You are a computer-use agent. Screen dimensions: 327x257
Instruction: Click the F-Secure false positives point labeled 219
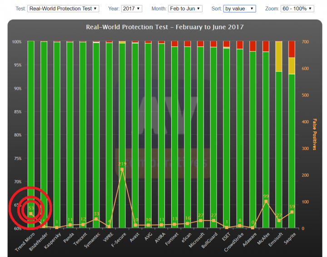coord(122,170)
